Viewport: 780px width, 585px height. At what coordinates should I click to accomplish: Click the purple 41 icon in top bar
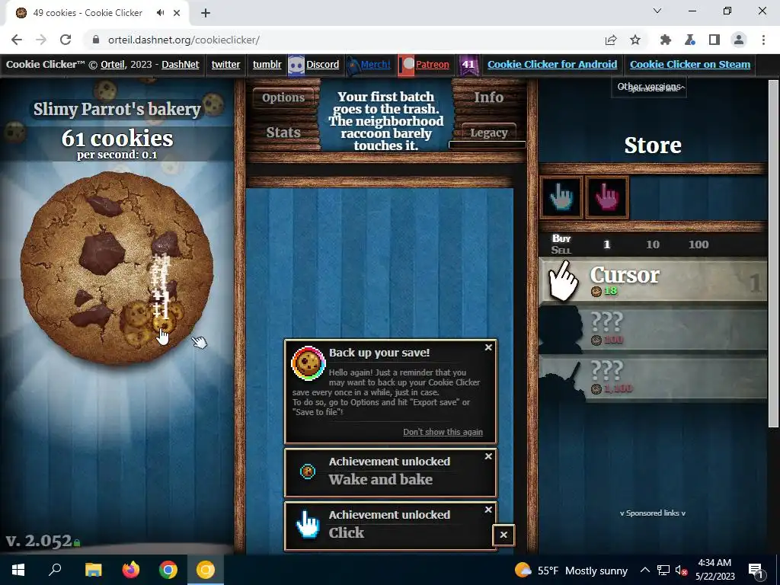(468, 65)
